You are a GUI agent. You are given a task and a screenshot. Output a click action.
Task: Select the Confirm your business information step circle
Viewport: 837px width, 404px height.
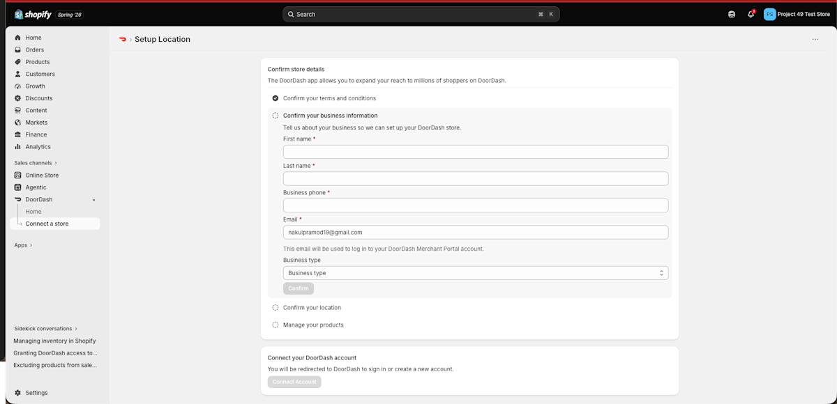[x=276, y=116]
